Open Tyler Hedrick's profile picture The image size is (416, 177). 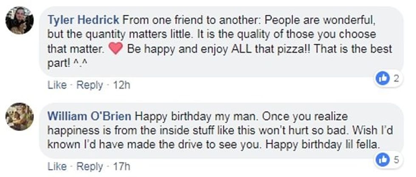coord(20,20)
